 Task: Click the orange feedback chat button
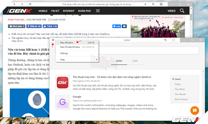(194, 110)
